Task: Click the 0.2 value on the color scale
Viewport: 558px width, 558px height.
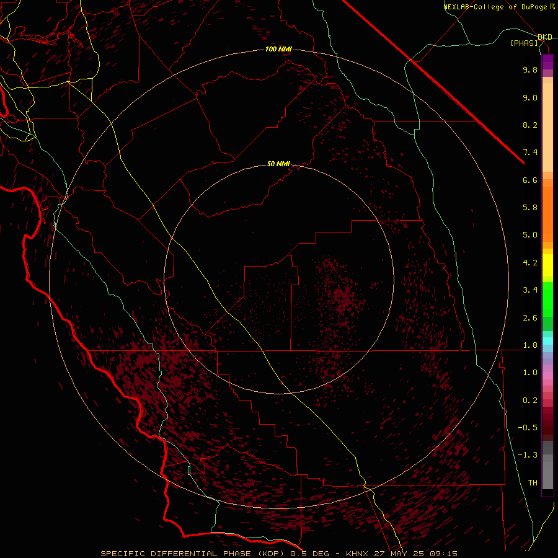Action: point(530,401)
